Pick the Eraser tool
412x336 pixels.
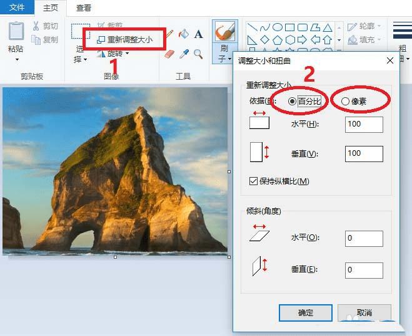tap(169, 54)
